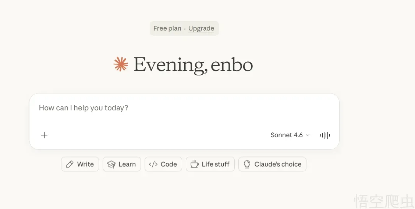This screenshot has width=415, height=209.
Task: Click the "Evening, enbo" greeting heading
Action: pos(193,65)
